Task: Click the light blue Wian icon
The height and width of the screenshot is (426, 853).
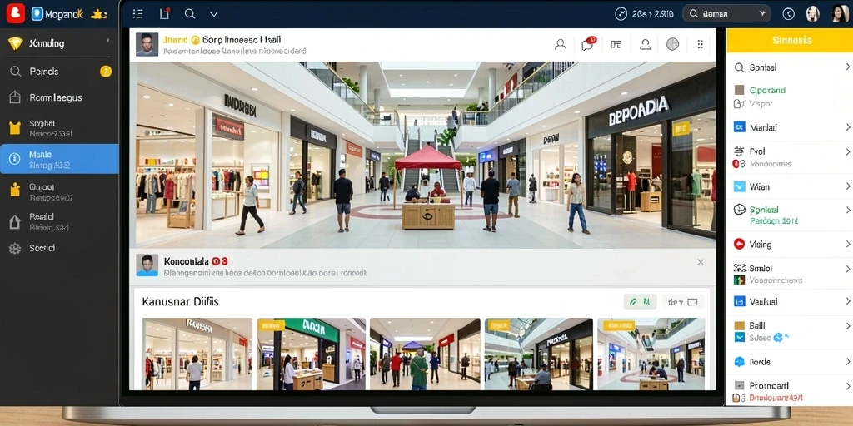Action: (739, 186)
